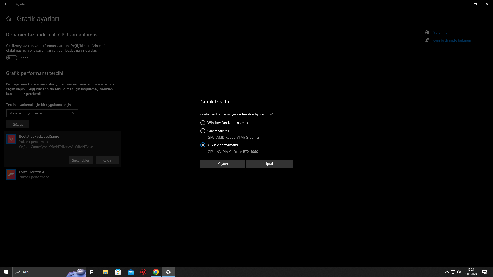The image size is (493, 277).
Task: Go to Settings home via home icon
Action: [x=9, y=19]
